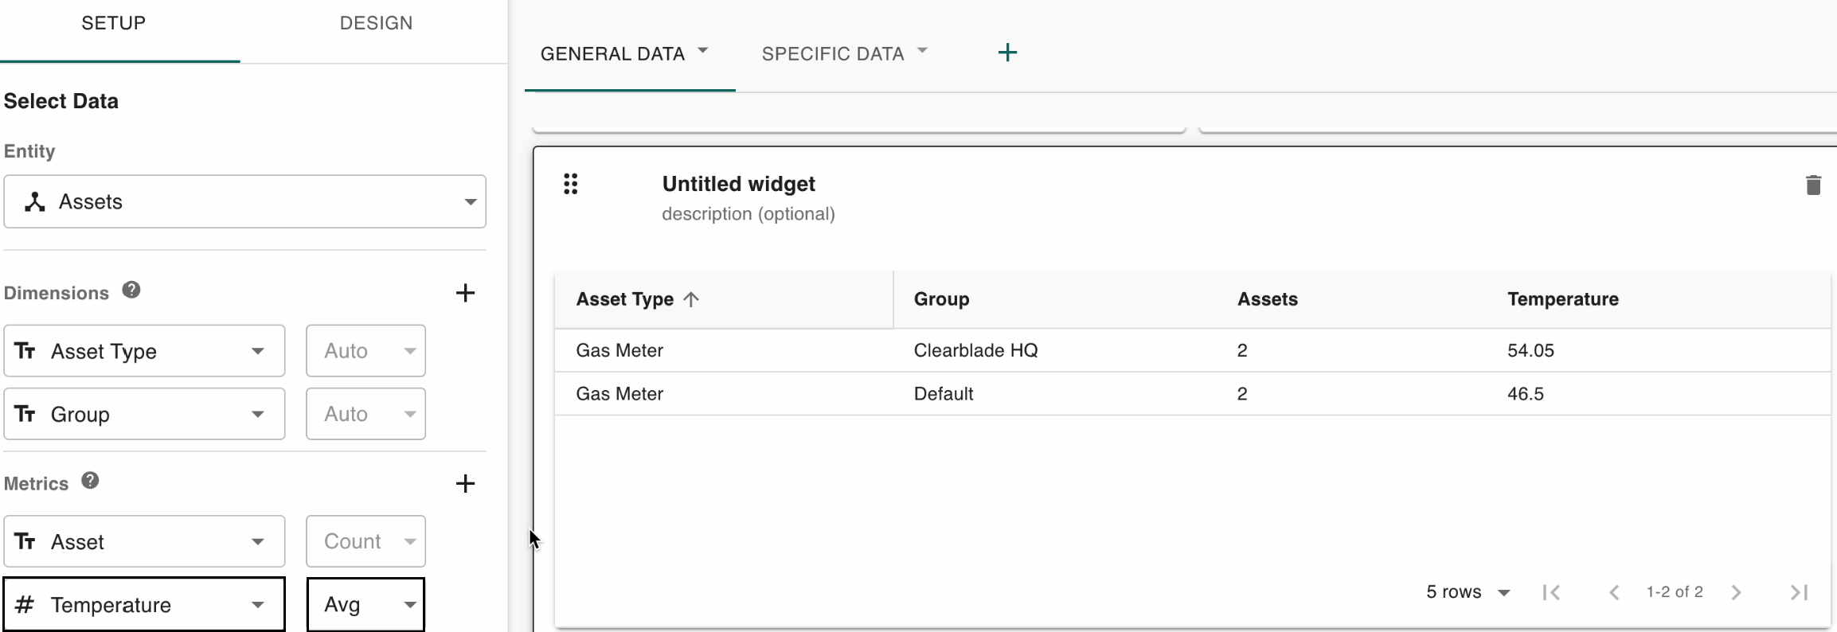Open the Metrics help tooltip icon

click(91, 481)
